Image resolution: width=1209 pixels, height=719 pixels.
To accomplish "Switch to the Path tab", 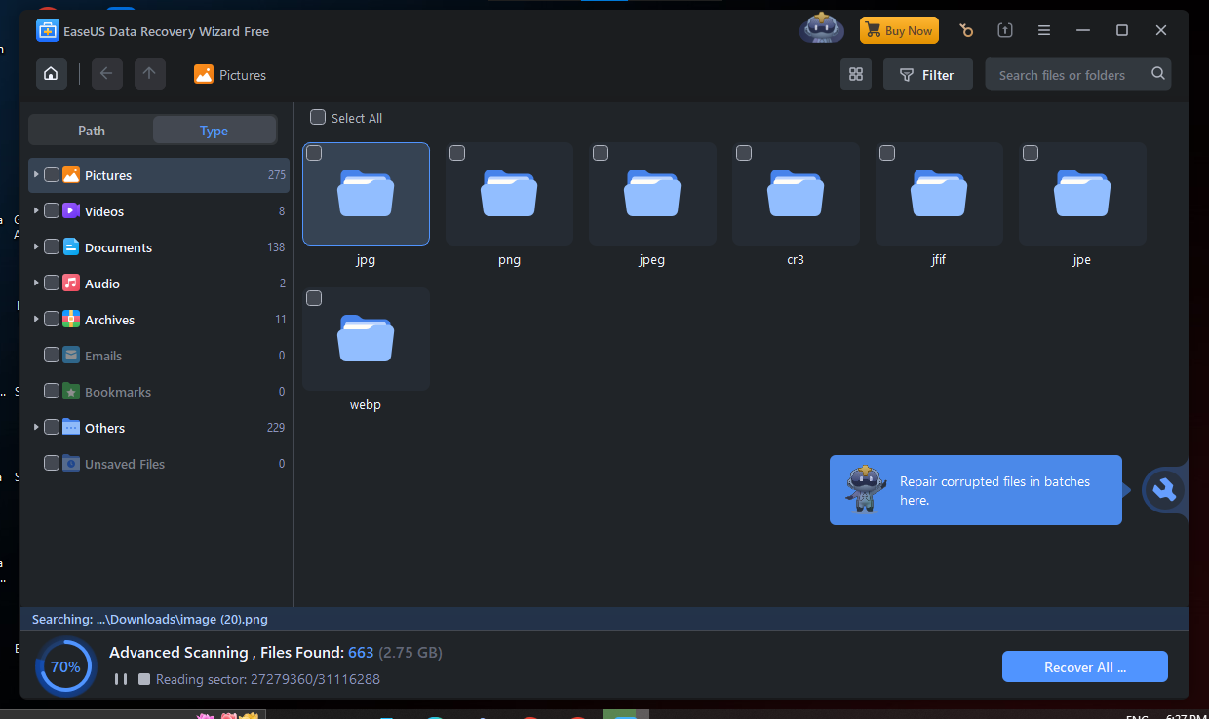I will coord(91,130).
